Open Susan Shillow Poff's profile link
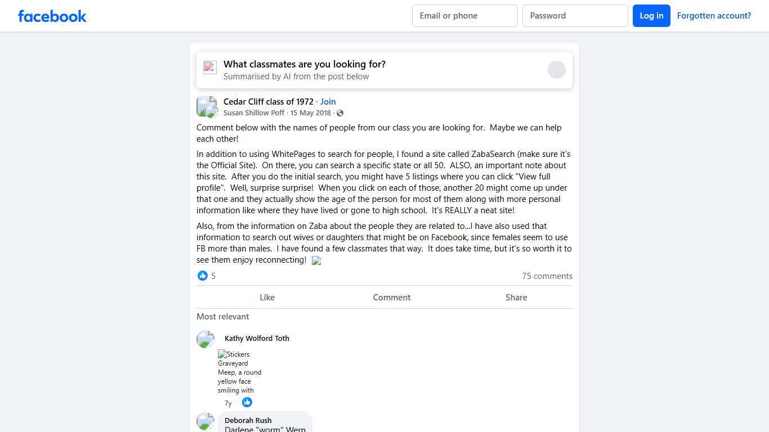Image resolution: width=769 pixels, height=432 pixels. pos(254,113)
